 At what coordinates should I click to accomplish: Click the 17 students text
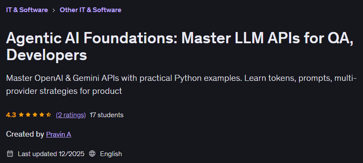[107, 115]
